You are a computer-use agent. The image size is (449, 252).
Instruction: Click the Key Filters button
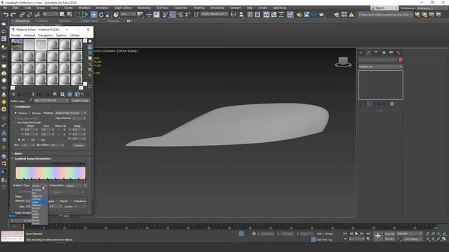(413, 239)
